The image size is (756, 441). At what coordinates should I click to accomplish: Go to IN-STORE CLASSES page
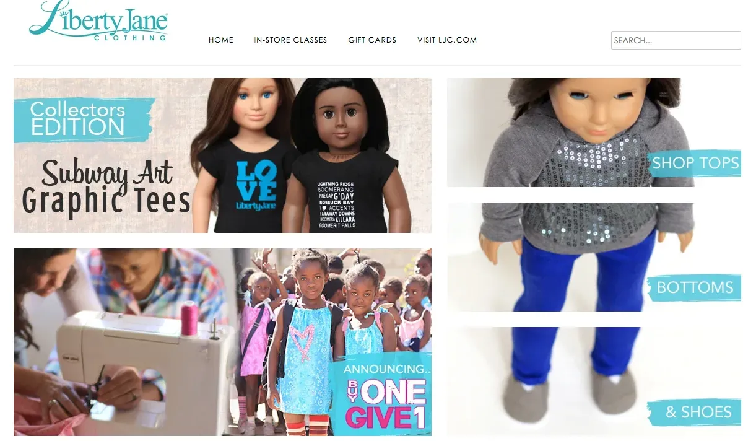click(x=290, y=40)
